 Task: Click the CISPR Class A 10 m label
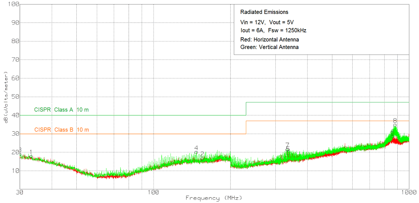point(61,109)
